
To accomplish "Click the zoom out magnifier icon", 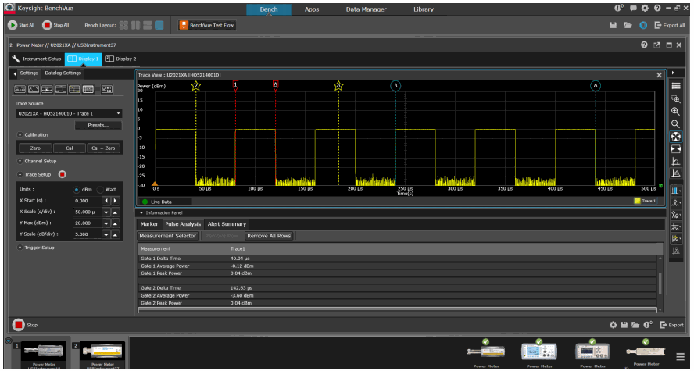I will tap(676, 123).
